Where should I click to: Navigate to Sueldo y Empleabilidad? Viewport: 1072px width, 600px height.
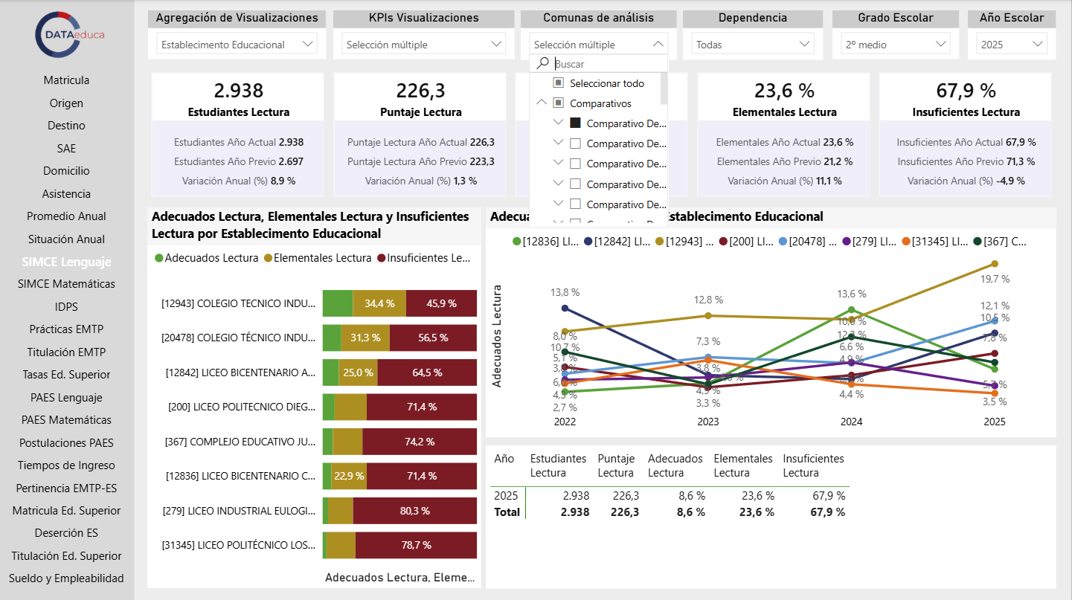[x=66, y=578]
